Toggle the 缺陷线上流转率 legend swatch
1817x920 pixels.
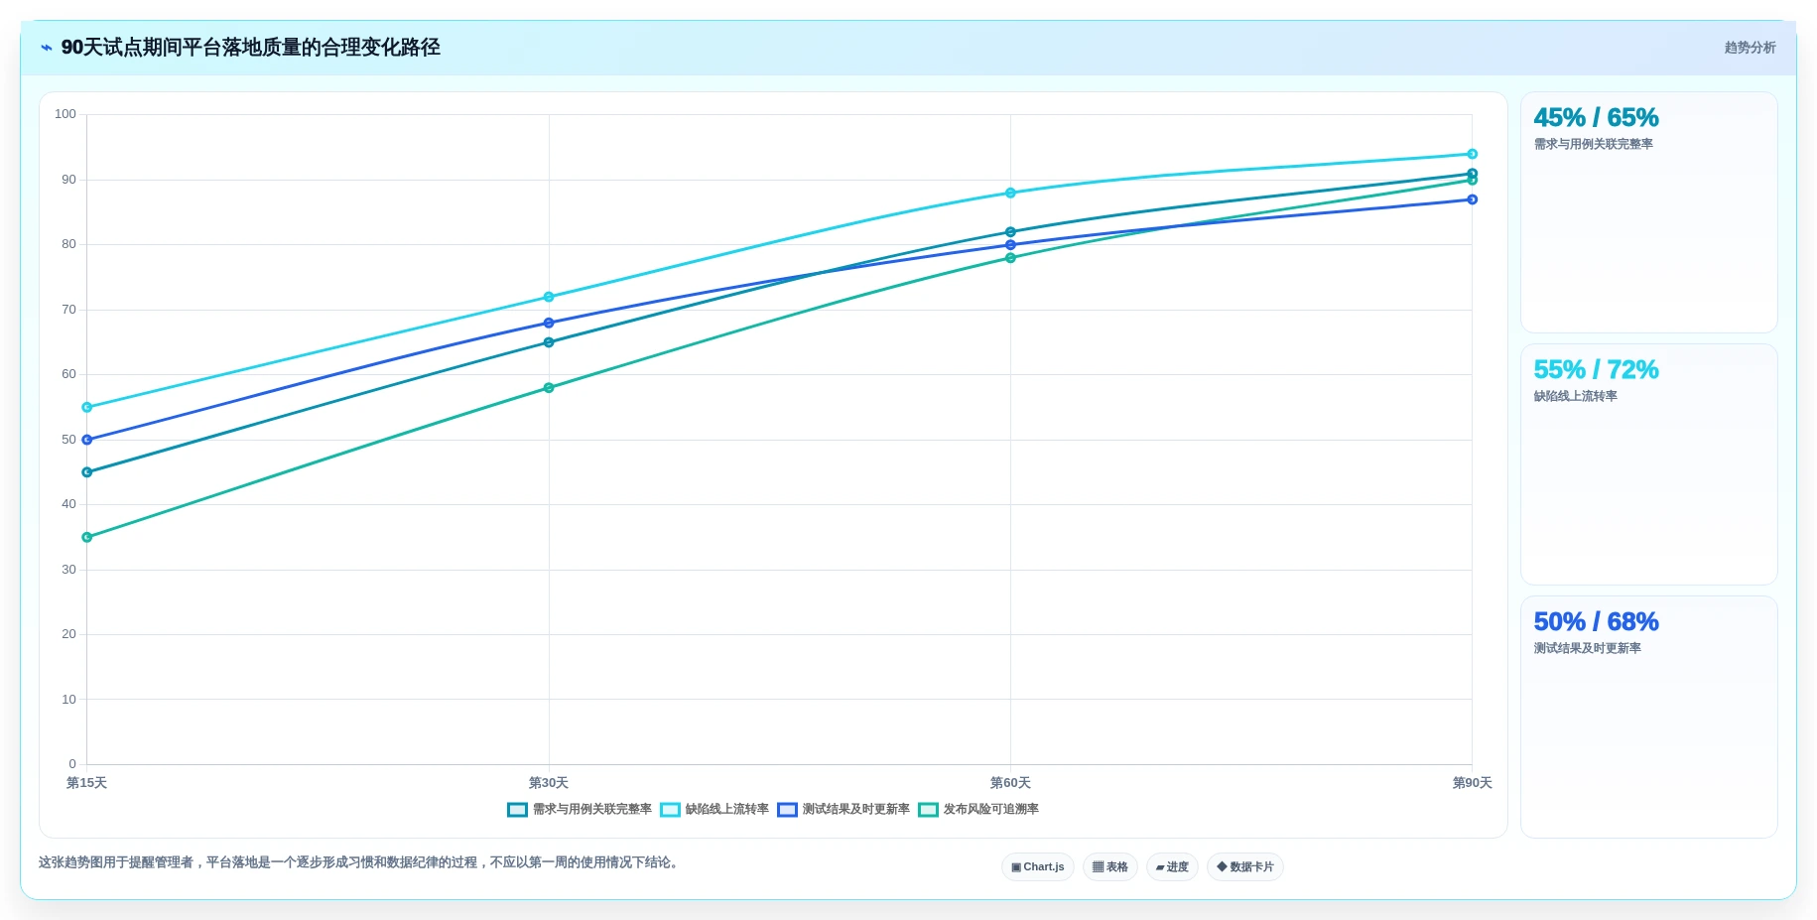[x=670, y=810]
